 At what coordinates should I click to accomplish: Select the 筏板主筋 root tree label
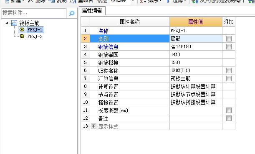tap(30, 23)
